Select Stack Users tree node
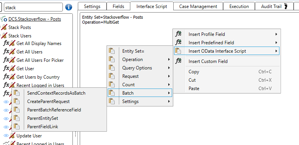This screenshot has width=299, height=145. (x=20, y=36)
